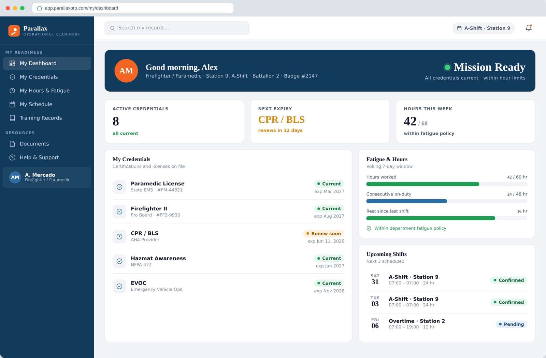Click the TUE 03 shift date
Screen dimensions: 546x358
pyautogui.click(x=375, y=301)
